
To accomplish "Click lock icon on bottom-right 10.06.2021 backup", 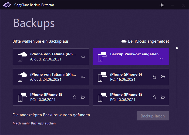I will [154, 97].
